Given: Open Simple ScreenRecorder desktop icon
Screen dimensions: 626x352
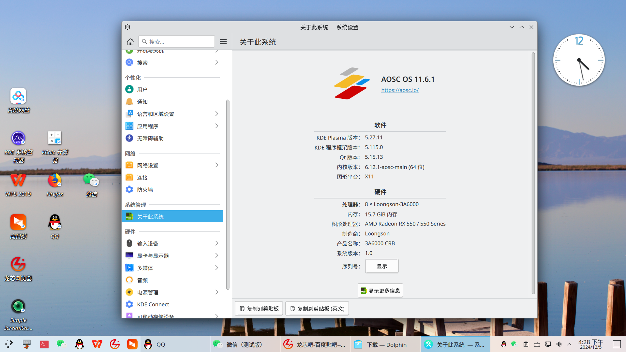Looking at the screenshot, I should pos(18,315).
